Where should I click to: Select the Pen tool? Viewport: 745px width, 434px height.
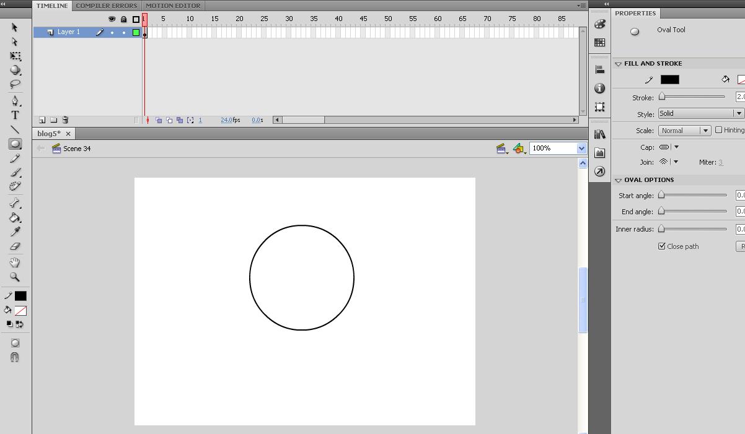pos(15,100)
